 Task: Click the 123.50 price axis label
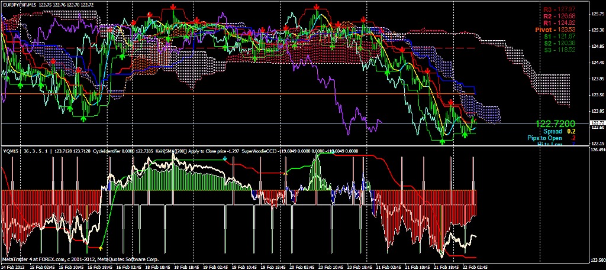[597, 95]
